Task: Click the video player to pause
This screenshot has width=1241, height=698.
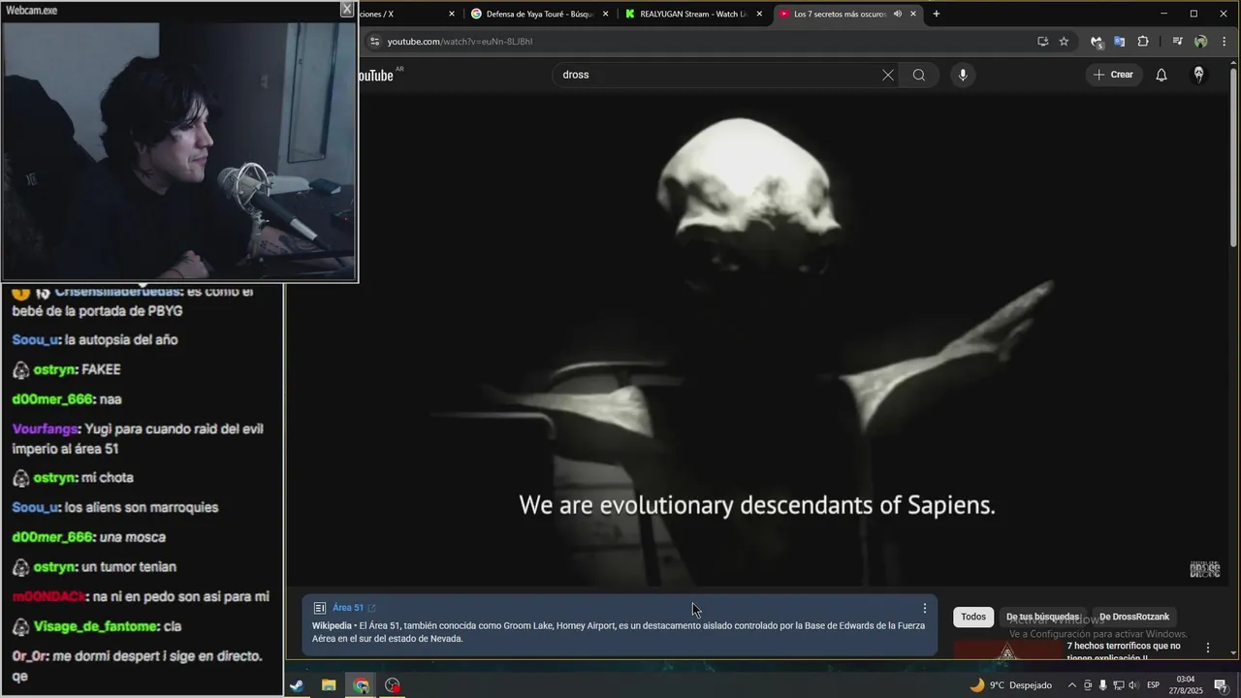Action: [756, 339]
